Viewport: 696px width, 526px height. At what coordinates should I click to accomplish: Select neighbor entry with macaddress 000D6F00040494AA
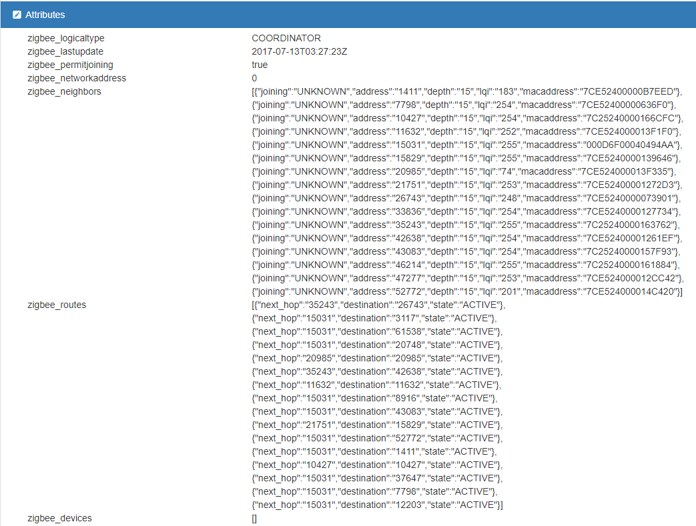(467, 145)
